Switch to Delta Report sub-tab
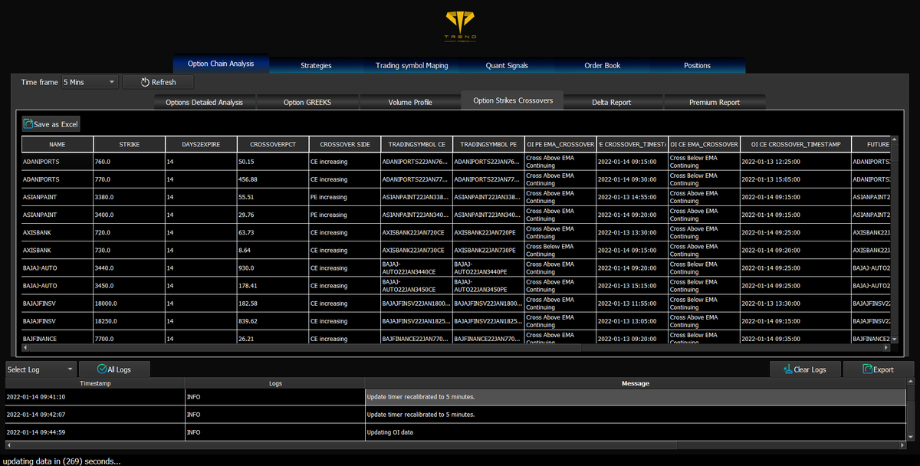This screenshot has width=920, height=466. pos(611,102)
